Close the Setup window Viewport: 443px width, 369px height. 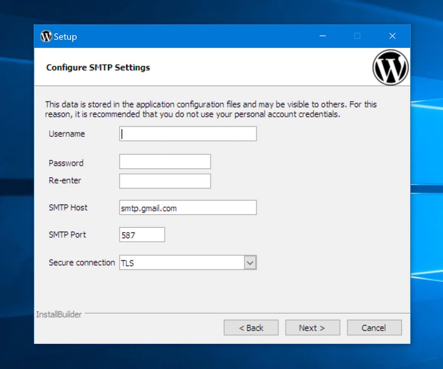point(392,36)
